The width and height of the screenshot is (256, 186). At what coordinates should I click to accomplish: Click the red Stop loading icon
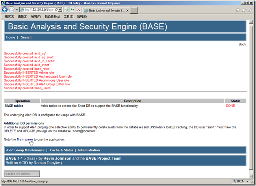pyautogui.click(x=78, y=10)
